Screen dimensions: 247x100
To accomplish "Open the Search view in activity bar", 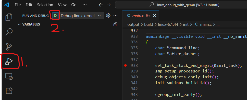I will 9,32.
